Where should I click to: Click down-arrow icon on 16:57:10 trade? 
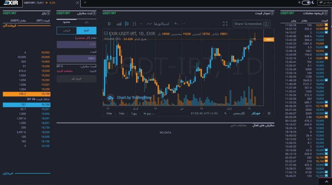326,29
